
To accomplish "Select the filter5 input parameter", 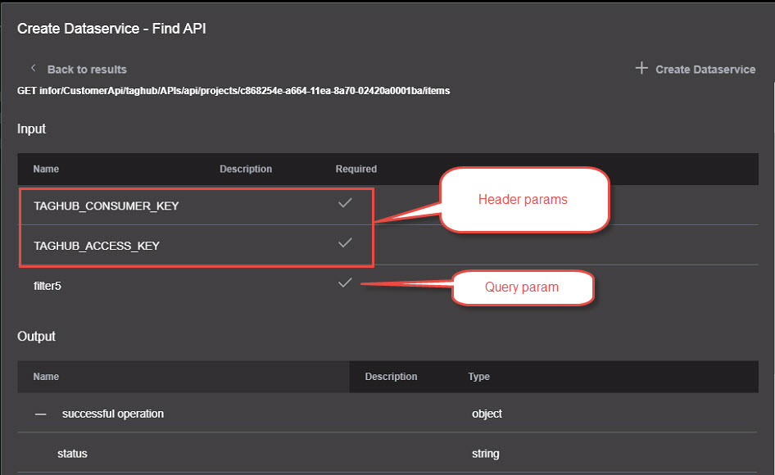I will (x=47, y=286).
